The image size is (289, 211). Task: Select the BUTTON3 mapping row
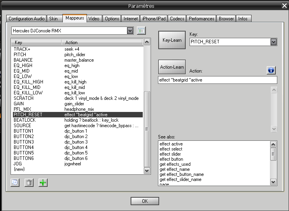click(78, 142)
